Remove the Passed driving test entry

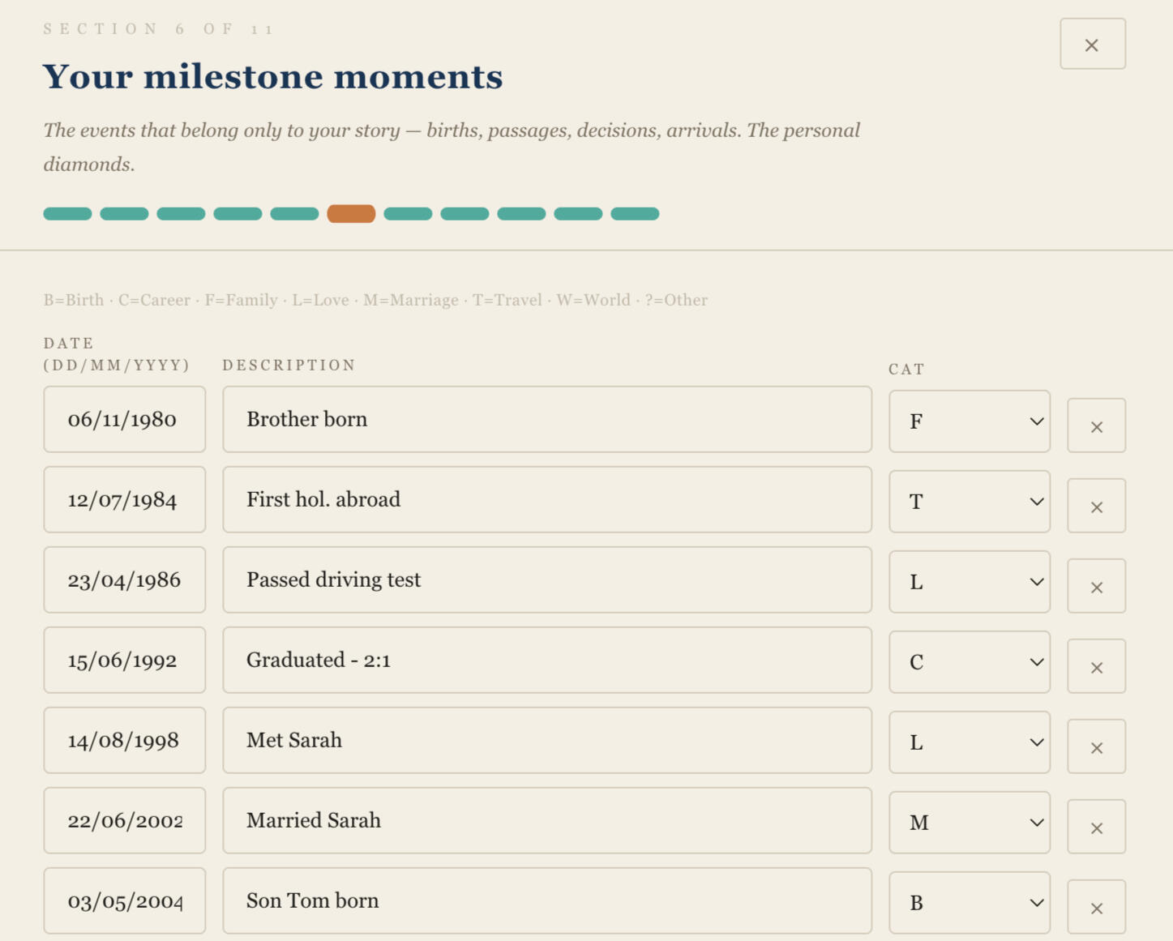click(x=1096, y=586)
